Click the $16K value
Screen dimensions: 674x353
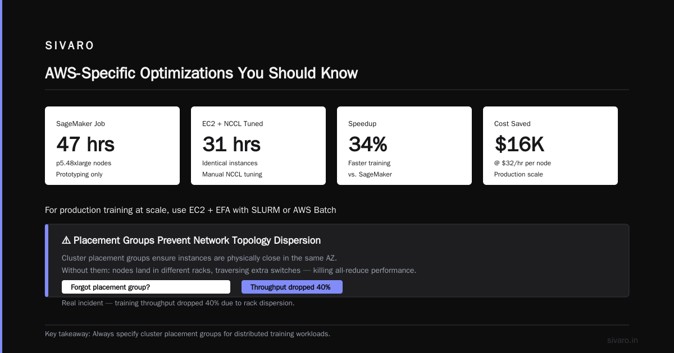point(520,145)
